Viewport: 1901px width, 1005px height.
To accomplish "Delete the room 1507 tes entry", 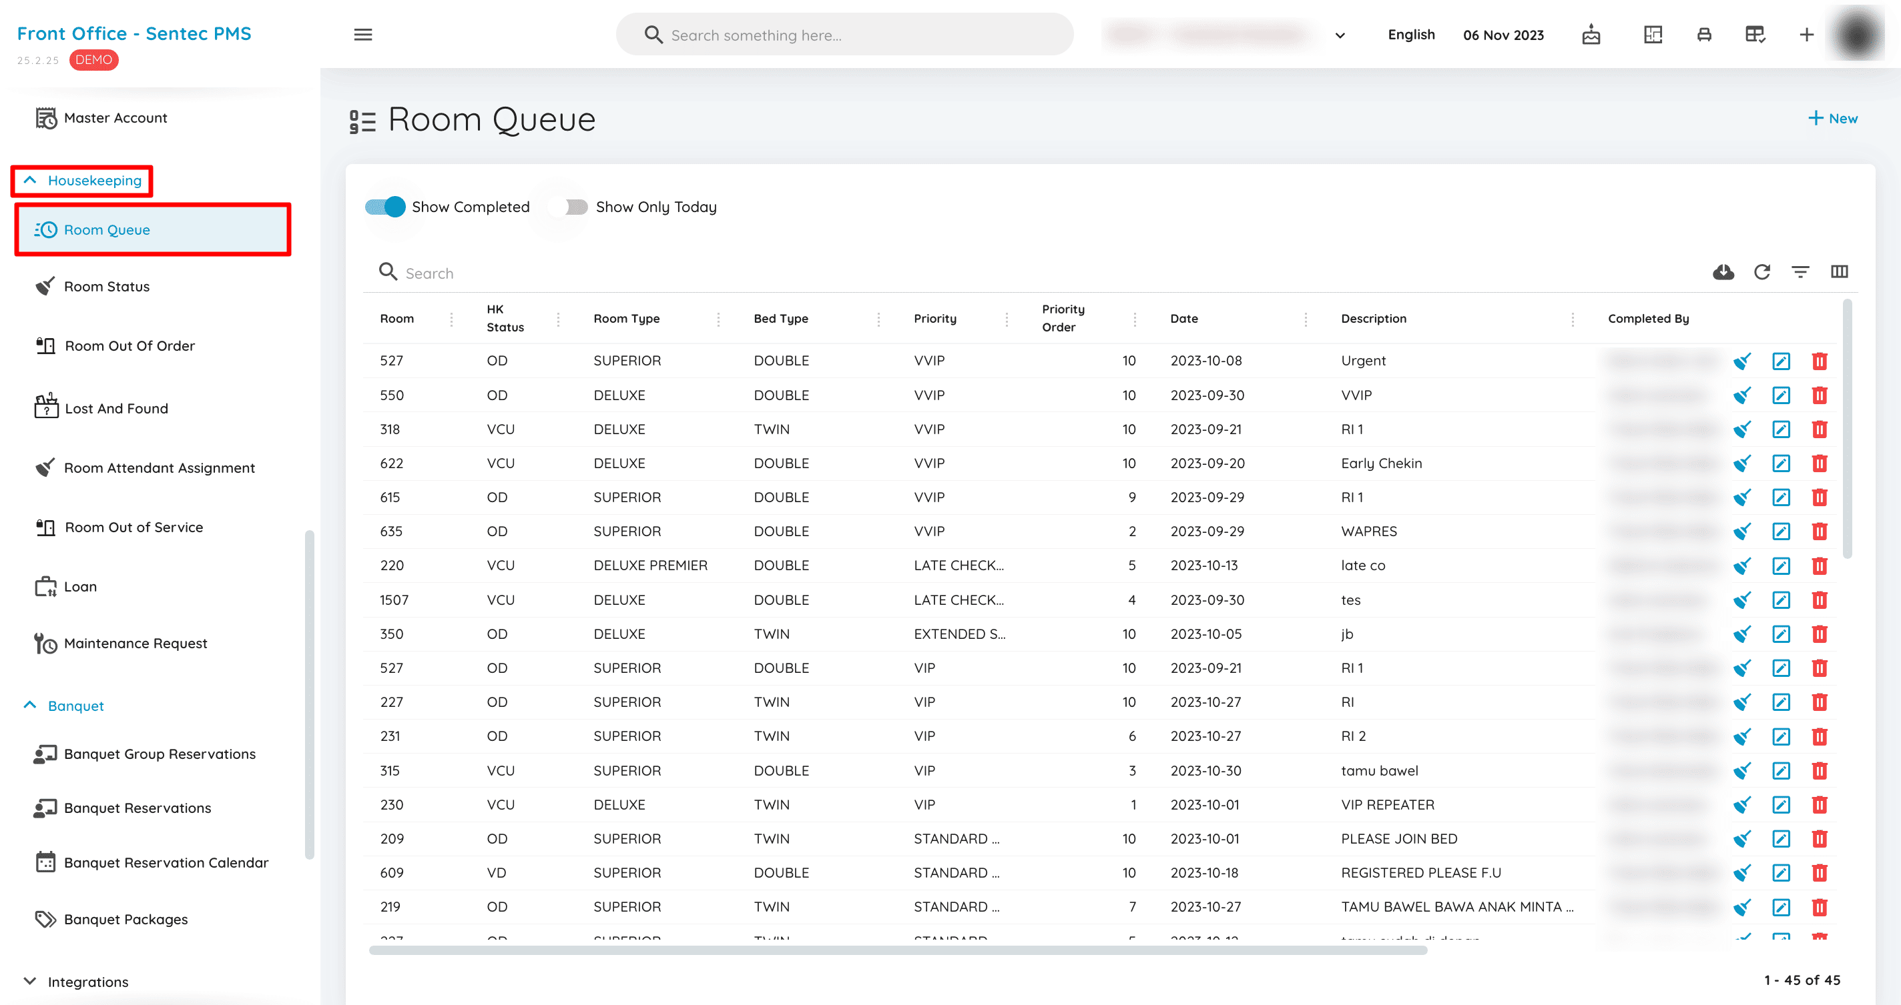I will [x=1819, y=600].
